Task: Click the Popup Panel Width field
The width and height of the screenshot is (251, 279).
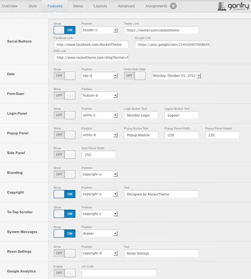Action: point(181,135)
